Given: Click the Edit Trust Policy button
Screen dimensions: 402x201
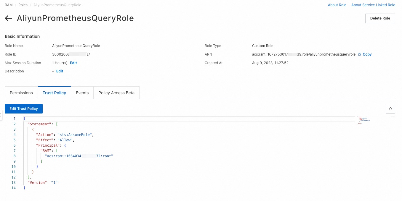Looking at the screenshot, I should [x=24, y=109].
